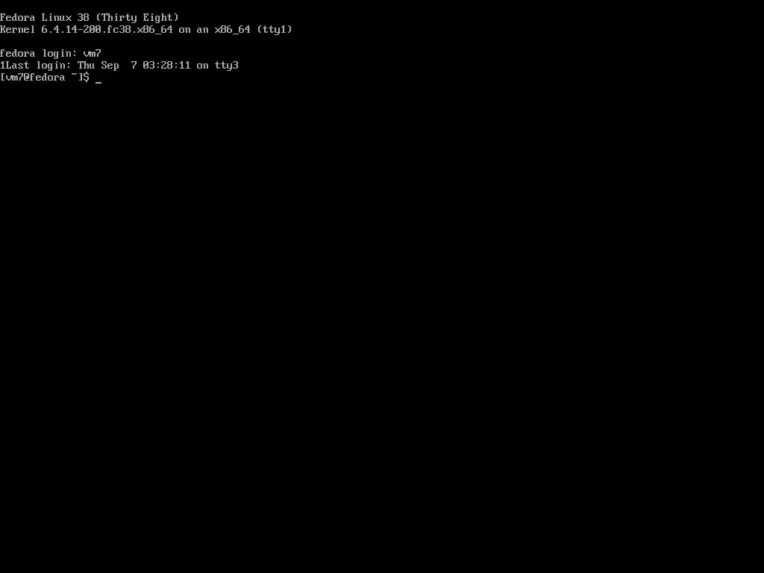
Task: Click the 'fedora login:' label
Action: (x=39, y=54)
